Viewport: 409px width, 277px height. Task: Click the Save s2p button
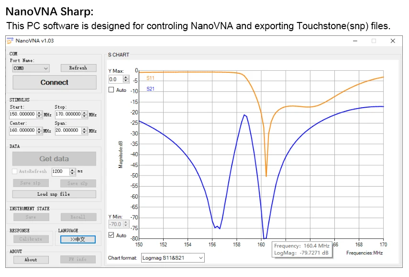tap(78, 183)
